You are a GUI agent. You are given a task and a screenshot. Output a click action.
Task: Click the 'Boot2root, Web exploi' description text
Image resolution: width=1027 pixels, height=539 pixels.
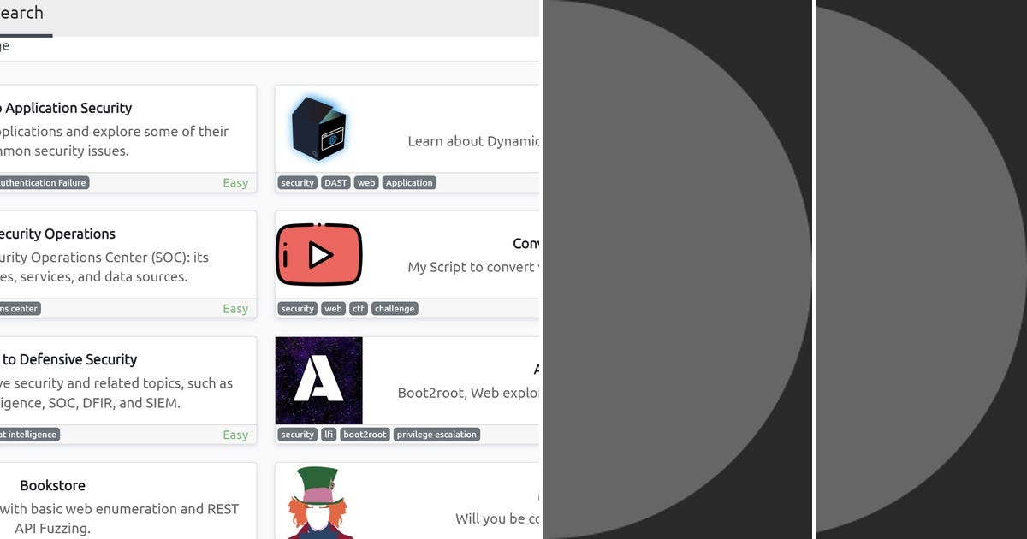coord(468,393)
